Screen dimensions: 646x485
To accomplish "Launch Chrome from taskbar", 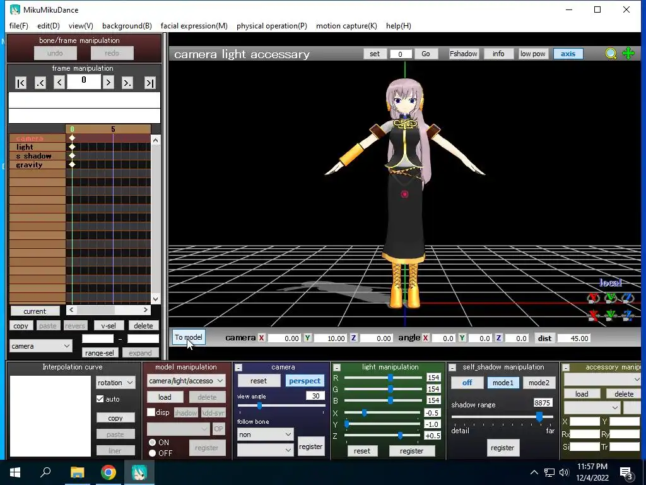I will point(109,472).
